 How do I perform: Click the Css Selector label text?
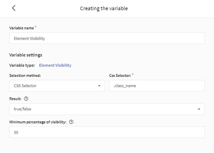(120, 75)
